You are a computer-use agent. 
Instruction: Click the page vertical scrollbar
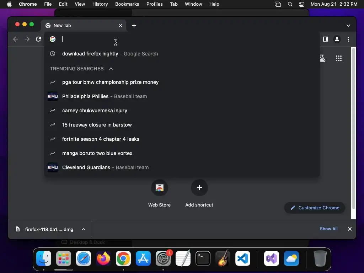point(354,129)
